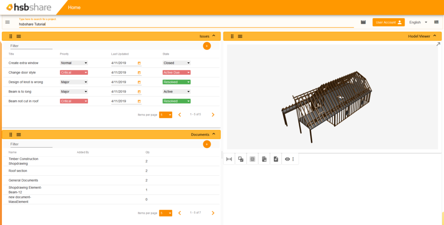Click the grid selection tool

coord(252,159)
